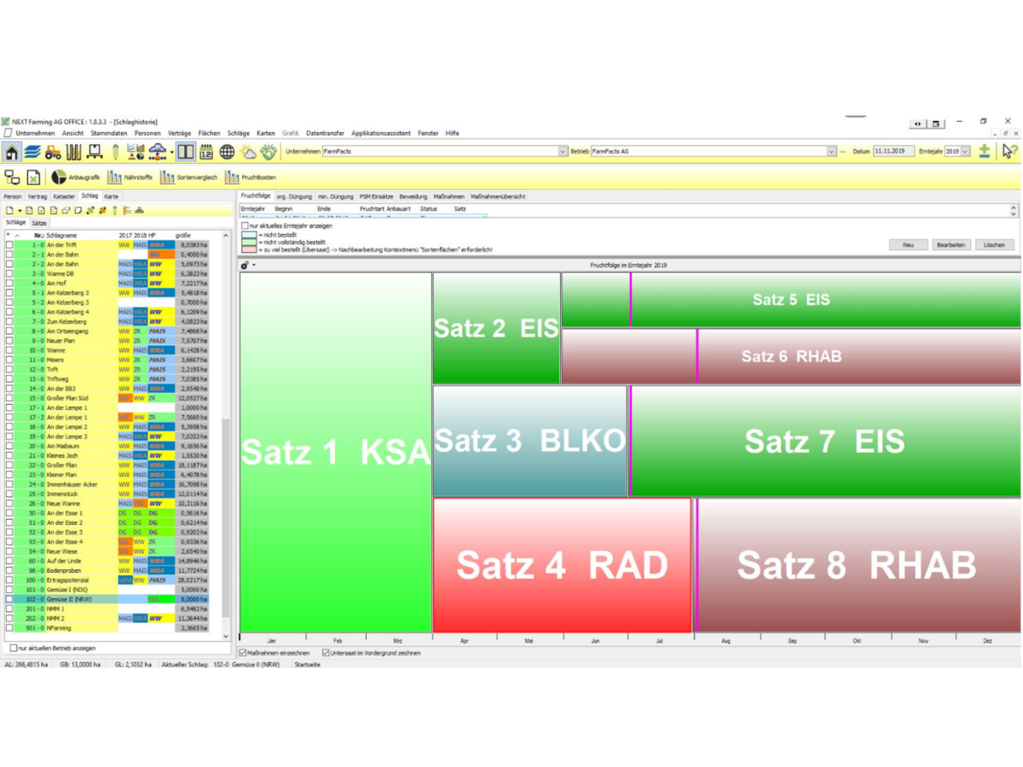1023x767 pixels.
Task: Open the calendar icon in the toolbar
Action: [x=206, y=153]
